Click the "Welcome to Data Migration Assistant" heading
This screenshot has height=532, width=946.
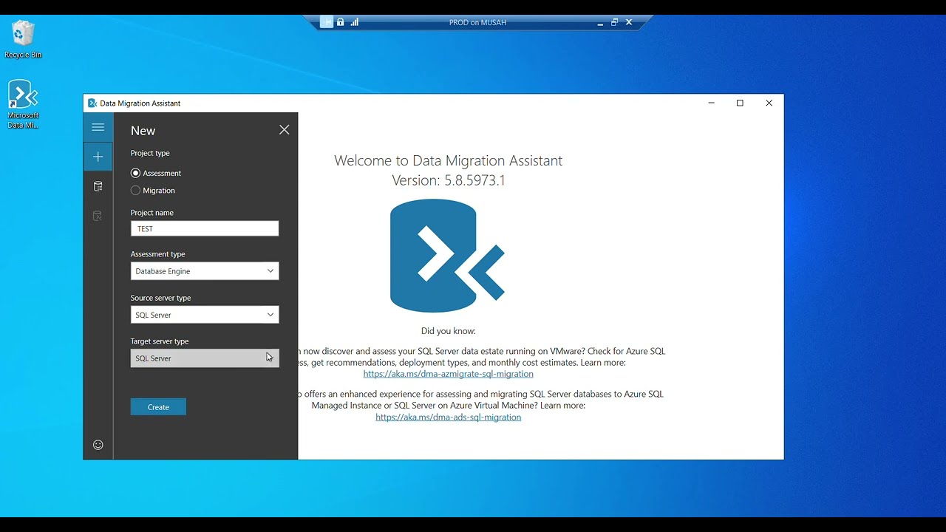[x=449, y=161]
